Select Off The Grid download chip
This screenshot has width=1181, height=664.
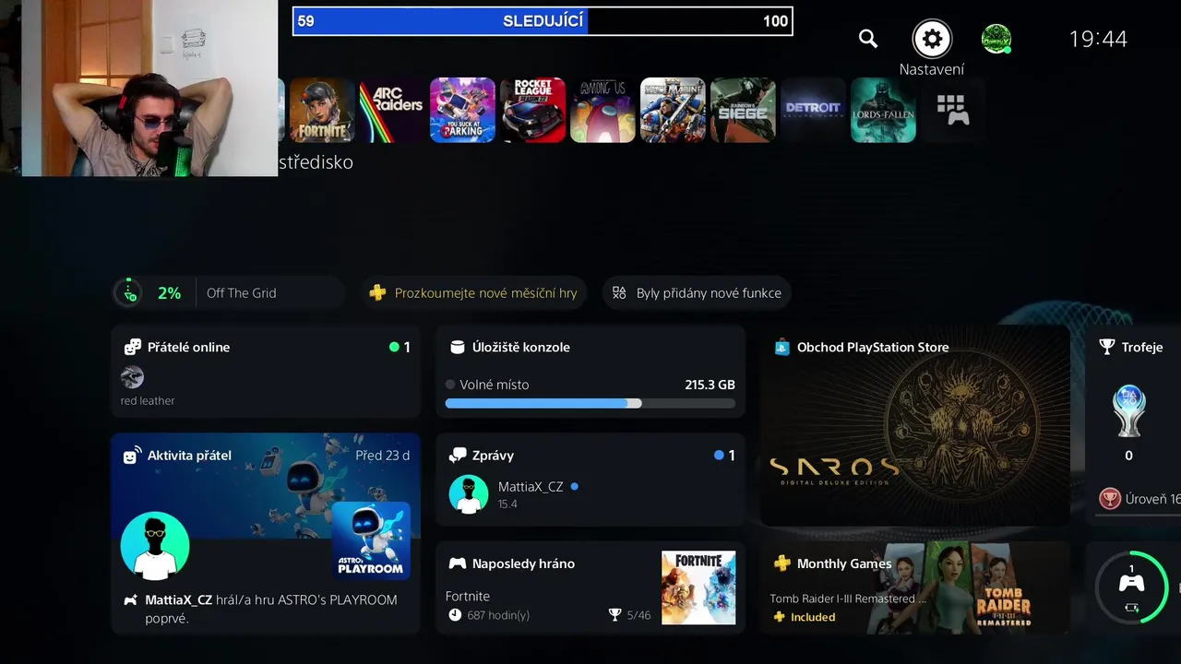point(229,292)
